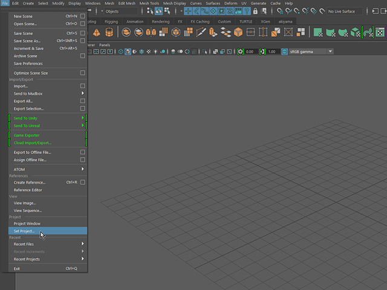Expand Send To Unity submenu

pos(83,118)
